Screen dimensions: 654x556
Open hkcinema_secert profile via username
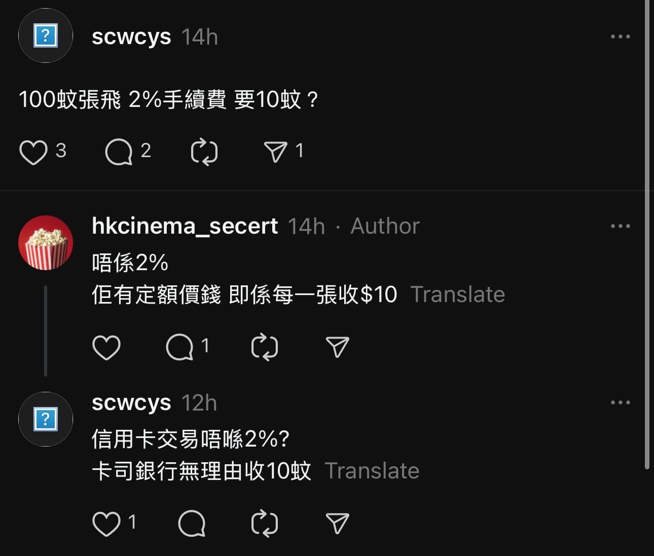(x=185, y=226)
